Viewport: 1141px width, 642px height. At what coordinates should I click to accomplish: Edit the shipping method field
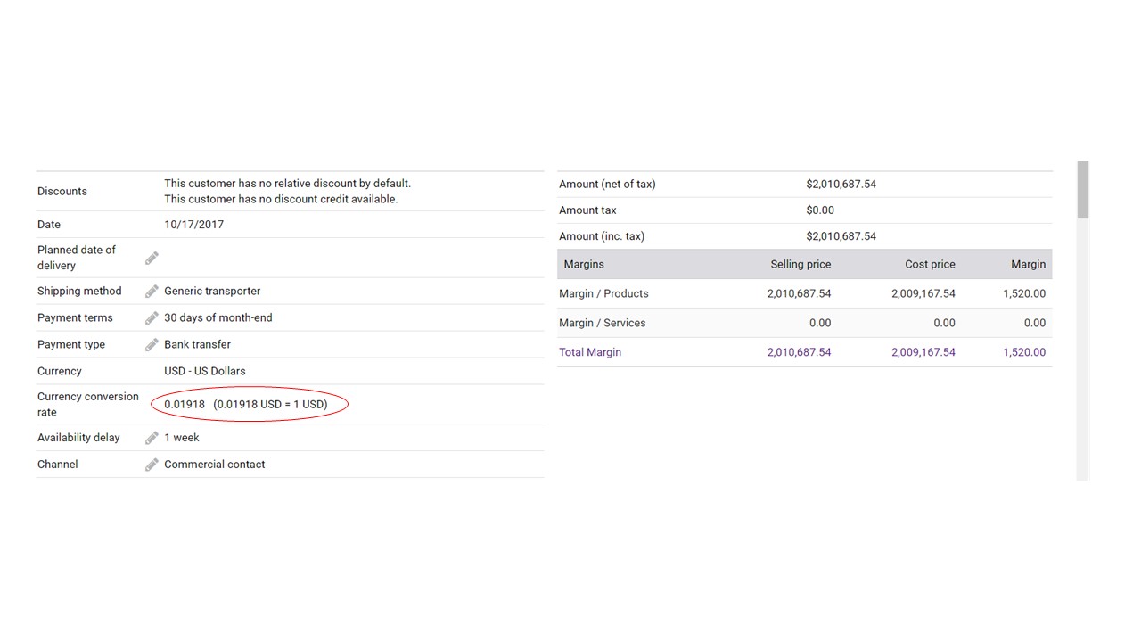152,291
